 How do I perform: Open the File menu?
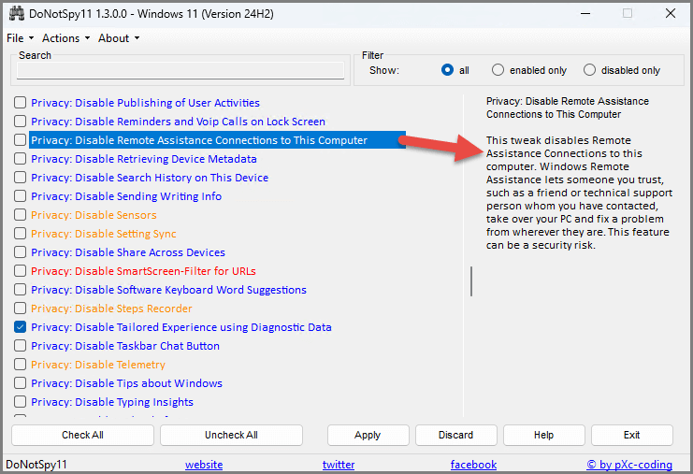pyautogui.click(x=19, y=38)
